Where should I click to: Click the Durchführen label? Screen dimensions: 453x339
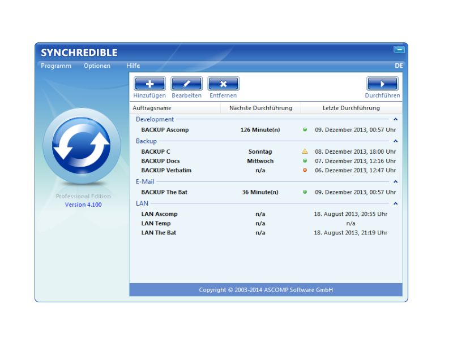(382, 95)
